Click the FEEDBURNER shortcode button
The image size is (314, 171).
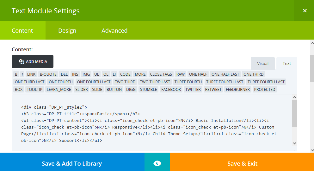[238, 89]
